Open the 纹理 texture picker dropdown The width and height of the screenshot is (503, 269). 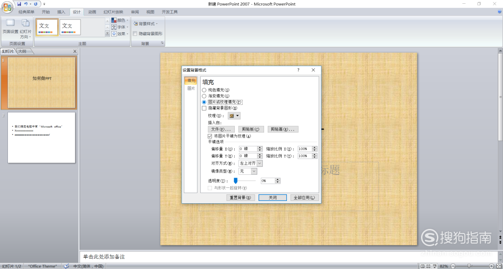pyautogui.click(x=234, y=116)
